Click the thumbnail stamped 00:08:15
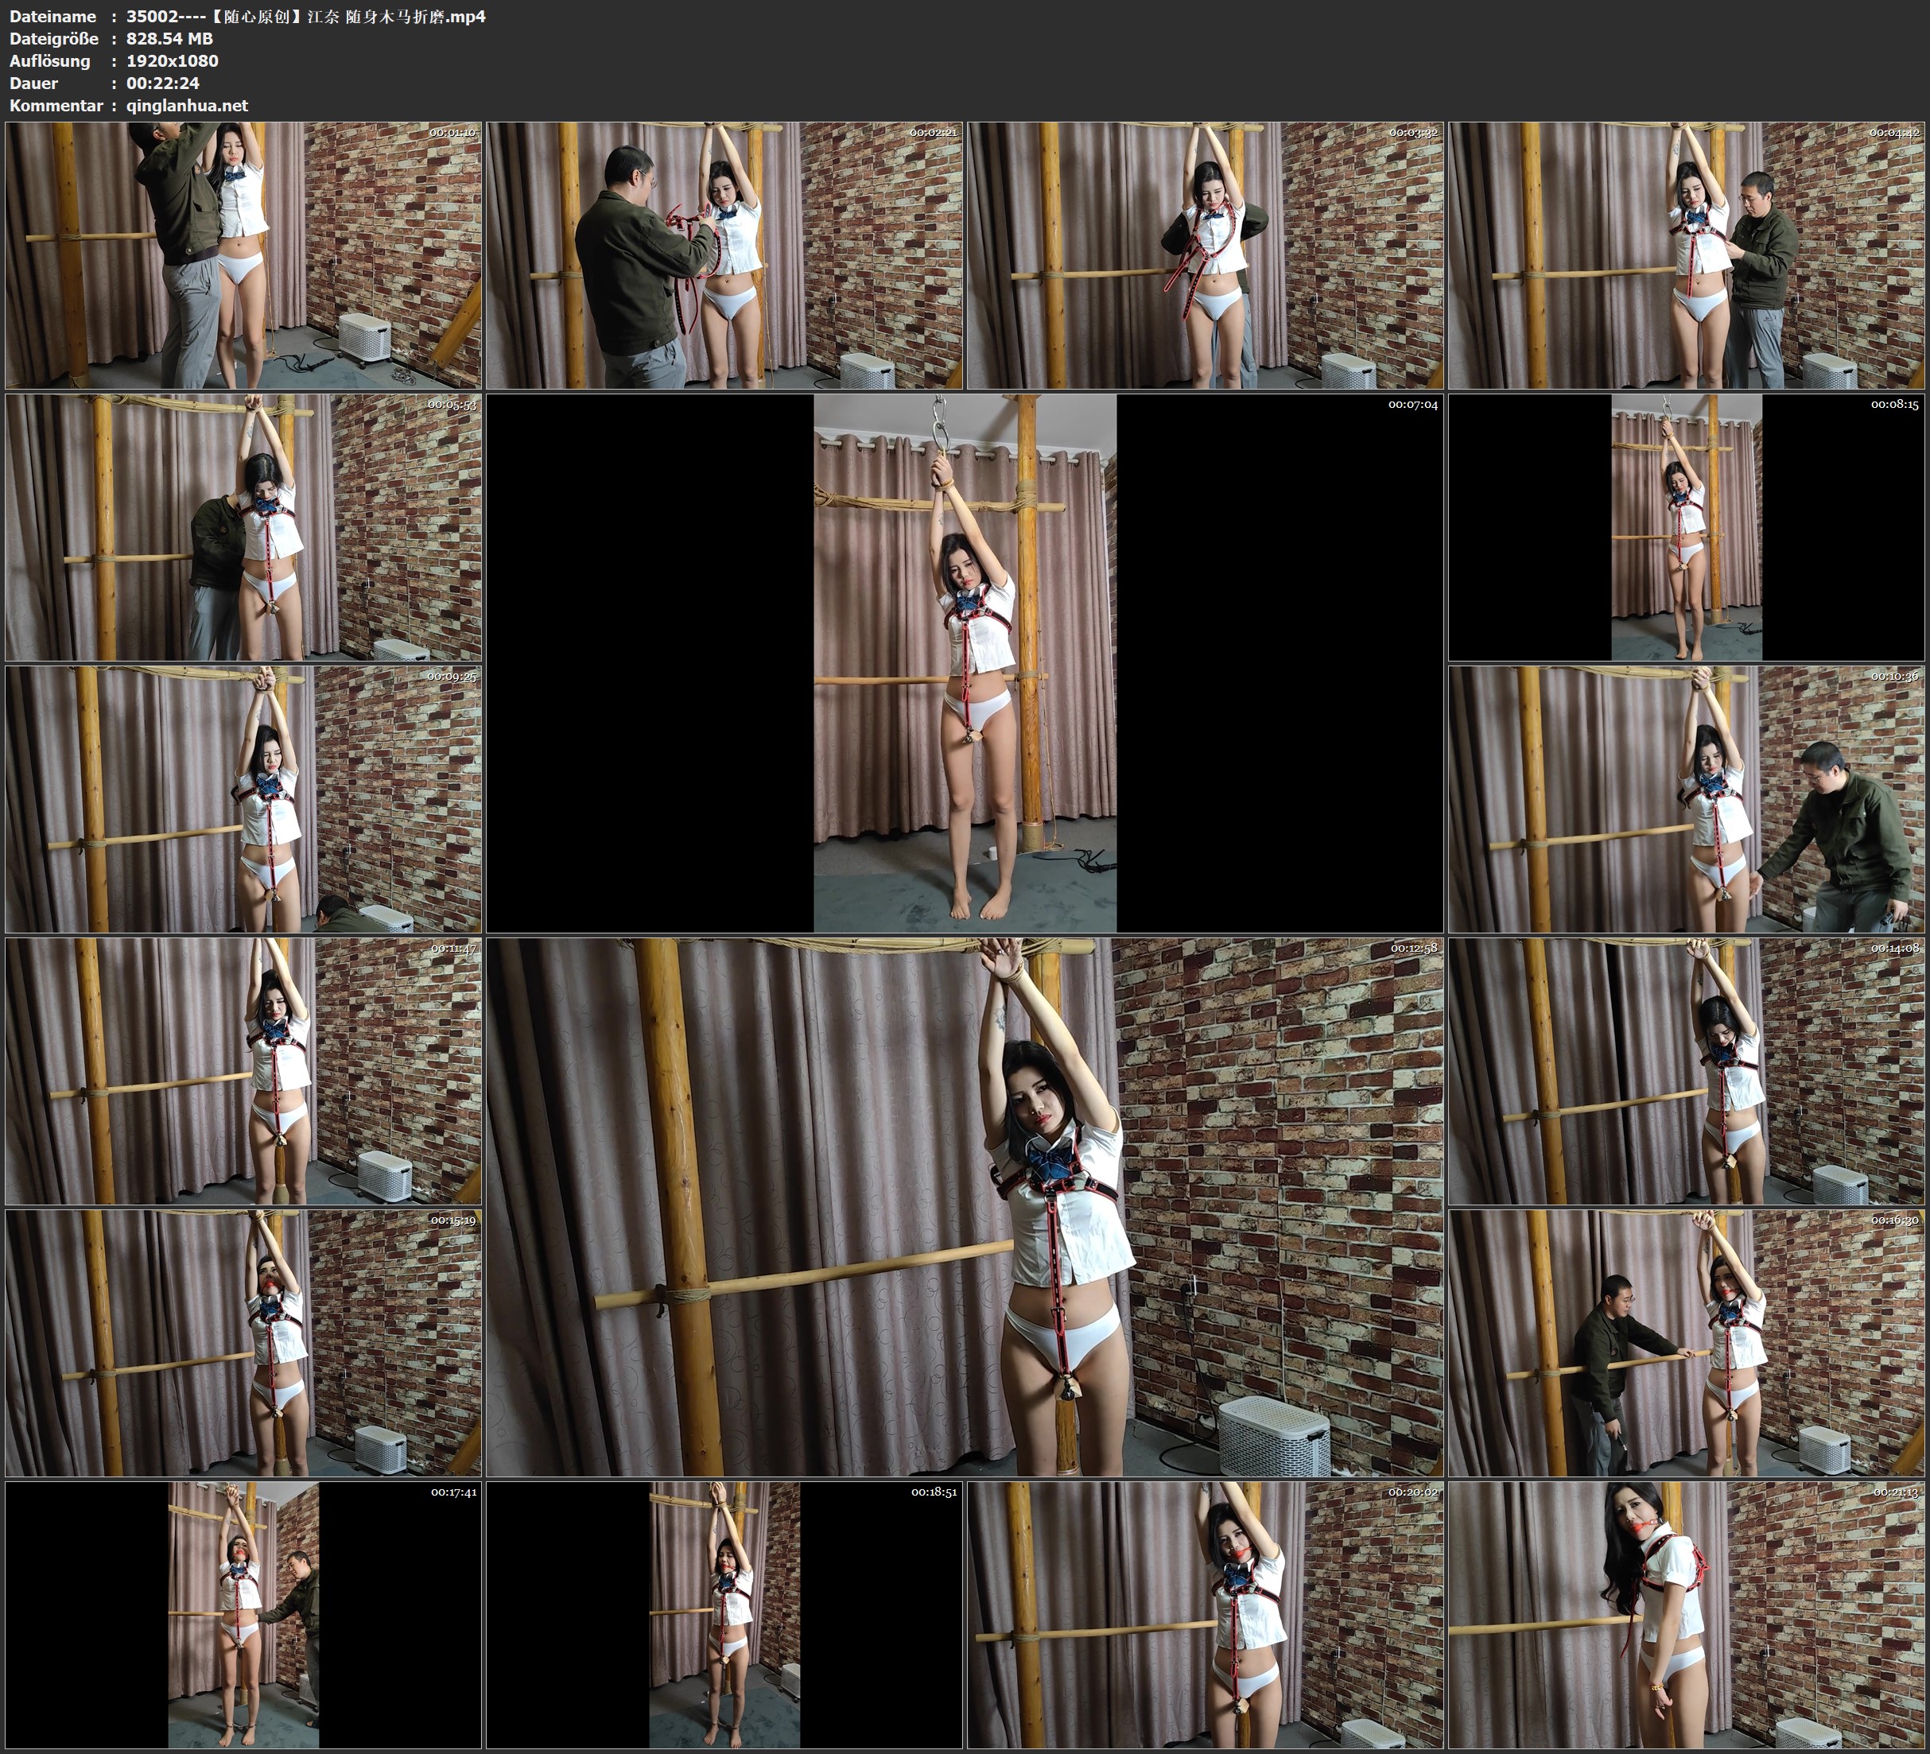 pyautogui.click(x=1687, y=527)
